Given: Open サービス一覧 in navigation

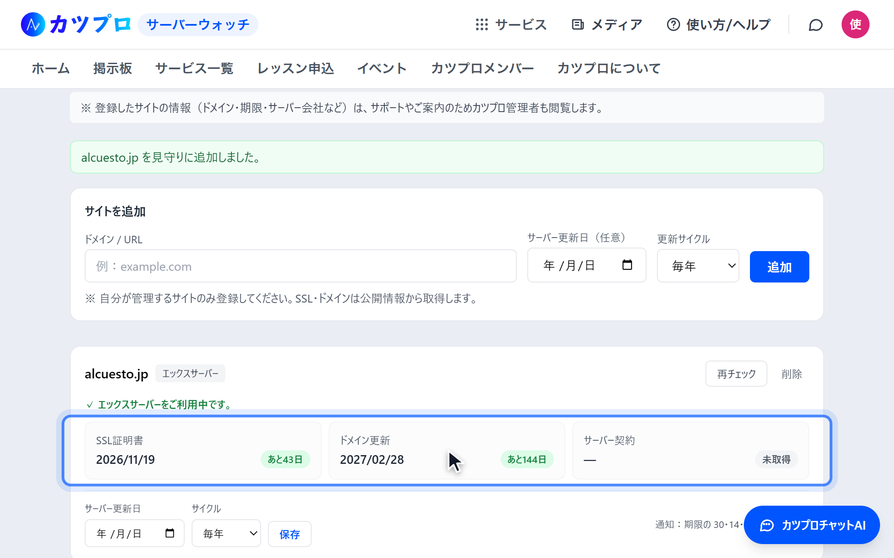Looking at the screenshot, I should 194,68.
